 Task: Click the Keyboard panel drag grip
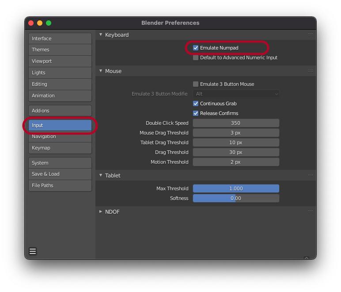(311, 35)
